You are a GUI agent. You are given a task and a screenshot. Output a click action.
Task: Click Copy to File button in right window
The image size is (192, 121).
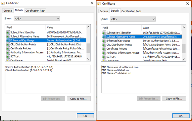174,99
